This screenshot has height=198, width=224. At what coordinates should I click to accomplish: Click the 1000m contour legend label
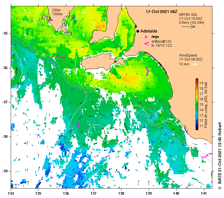[x=57, y=14]
